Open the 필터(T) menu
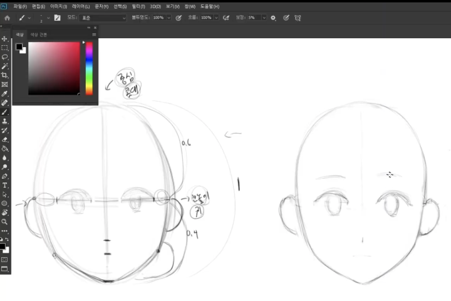451x301 pixels. point(138,6)
